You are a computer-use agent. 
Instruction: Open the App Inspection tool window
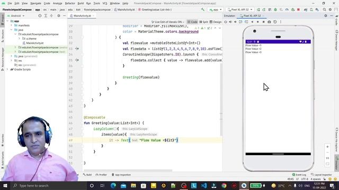121,175
